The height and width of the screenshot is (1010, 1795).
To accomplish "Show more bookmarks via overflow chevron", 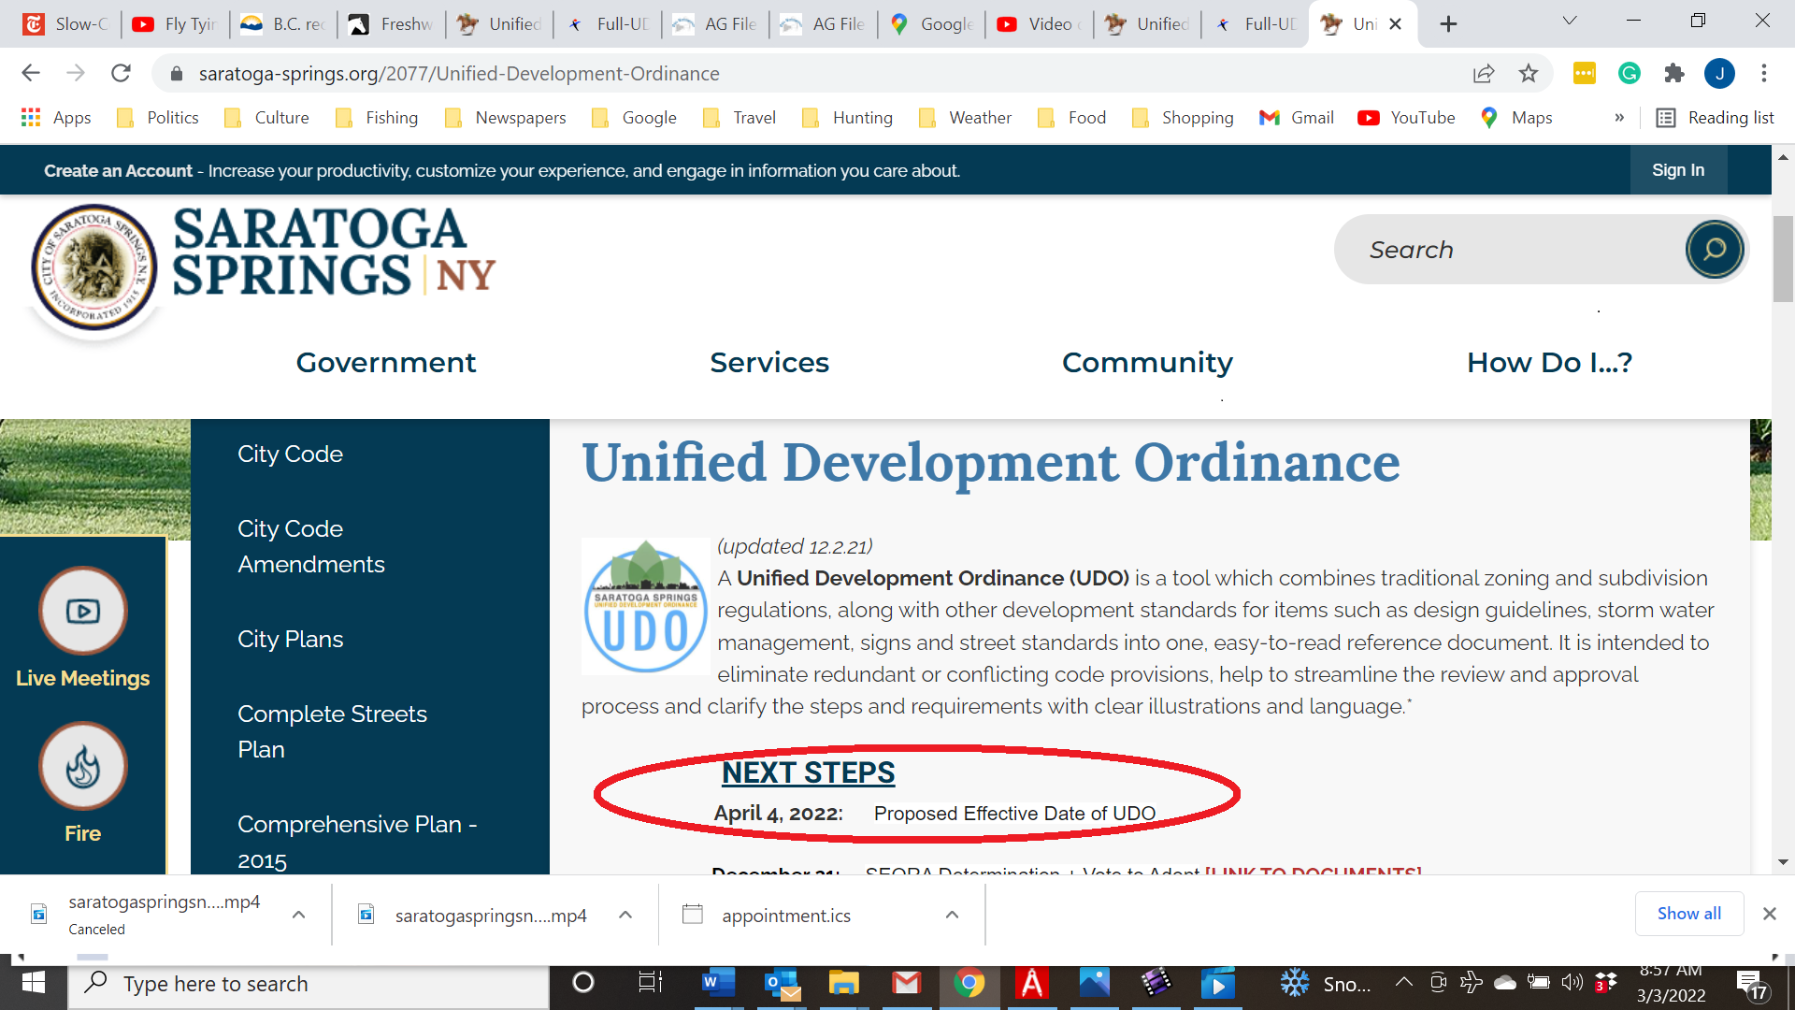I will point(1619,118).
